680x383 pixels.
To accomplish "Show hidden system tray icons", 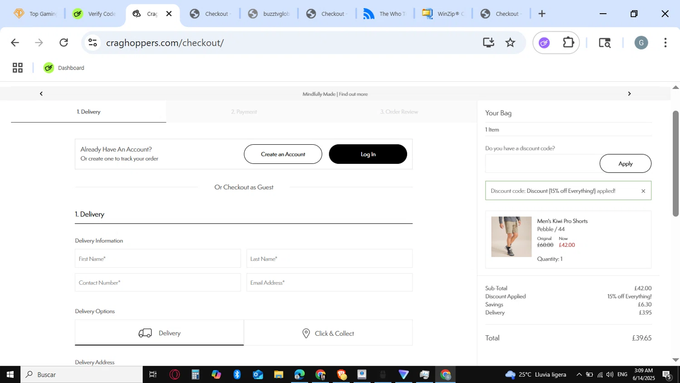I will (x=579, y=374).
